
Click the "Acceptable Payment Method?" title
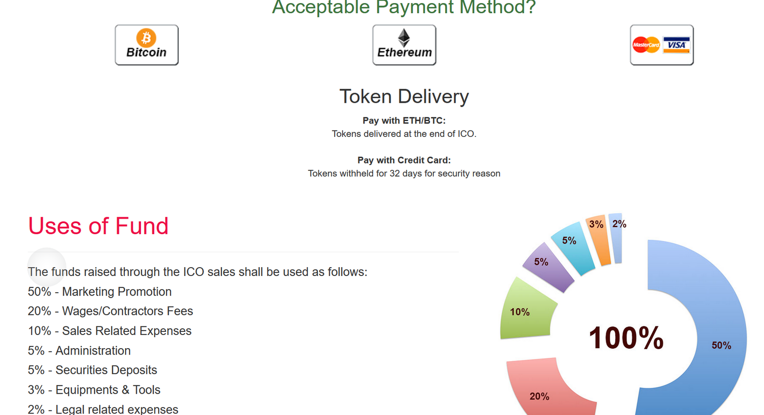(x=404, y=7)
